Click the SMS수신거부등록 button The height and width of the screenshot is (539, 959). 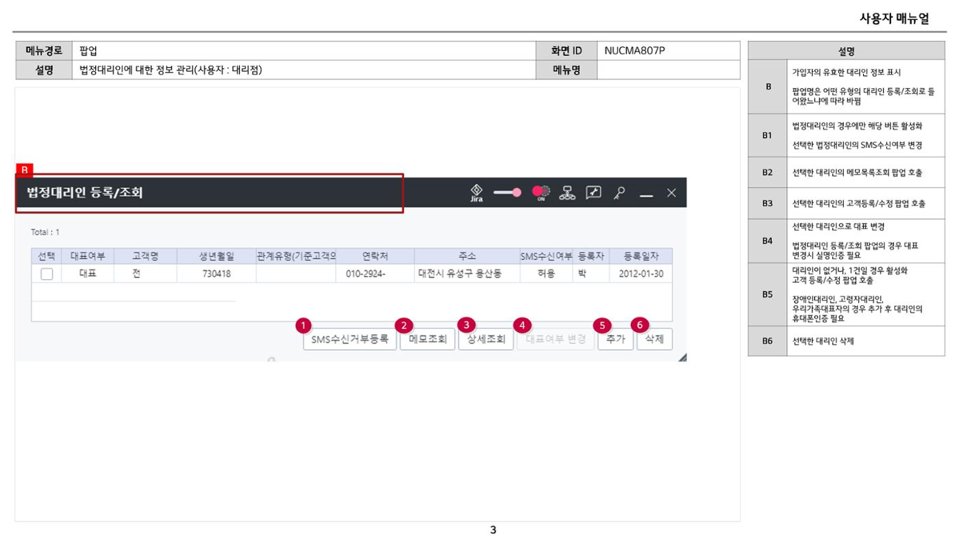point(350,339)
